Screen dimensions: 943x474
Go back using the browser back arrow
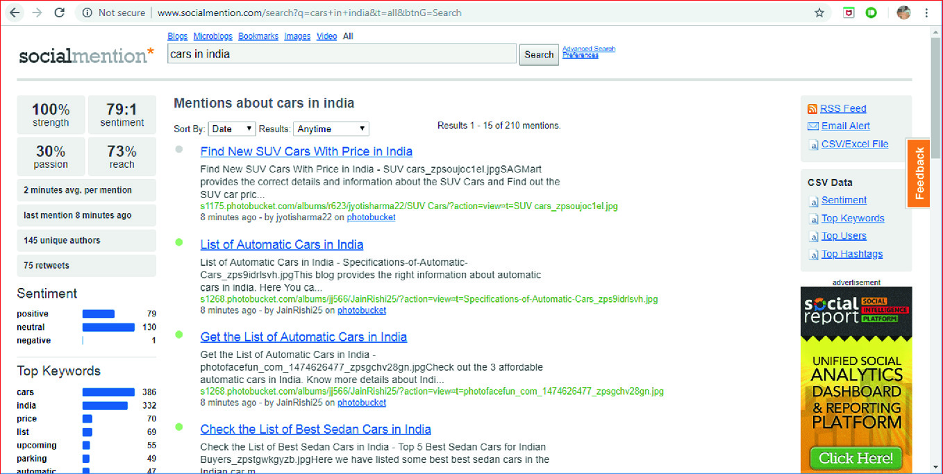click(15, 12)
